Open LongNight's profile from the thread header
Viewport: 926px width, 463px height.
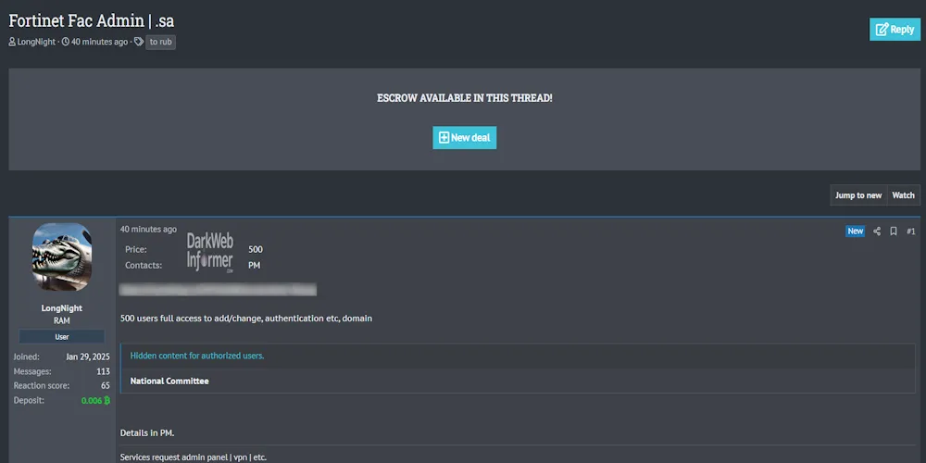pyautogui.click(x=36, y=42)
